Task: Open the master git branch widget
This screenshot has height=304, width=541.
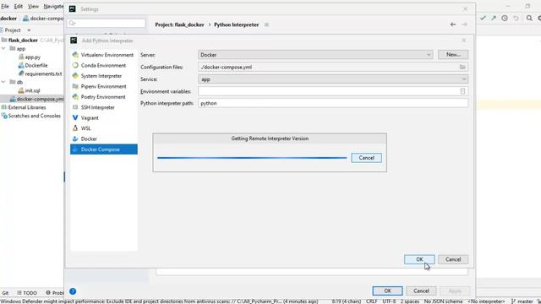Action: click(522, 301)
